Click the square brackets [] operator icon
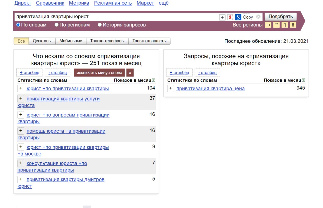Image resolution: width=323 pixels, height=208 pixels. pyautogui.click(x=285, y=25)
